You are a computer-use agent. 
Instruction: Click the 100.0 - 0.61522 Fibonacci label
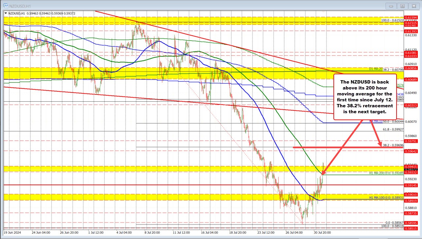click(392, 20)
